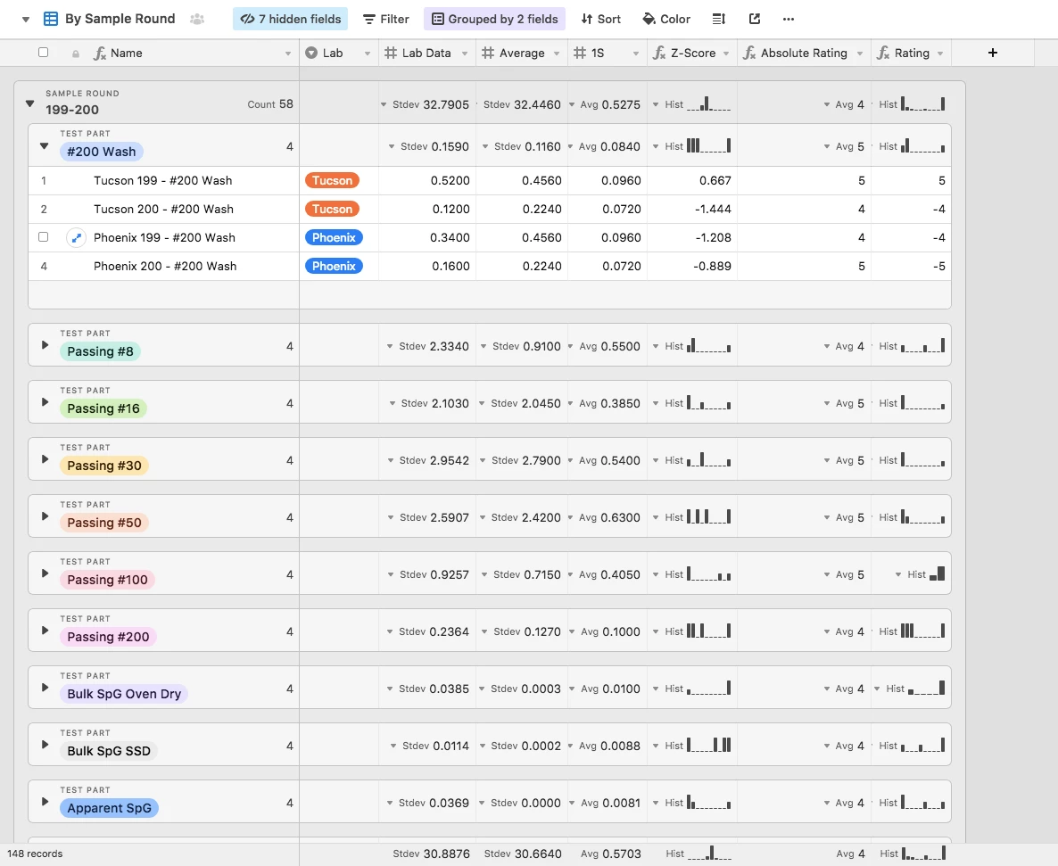Open the Absolute Rating column dropdown arrow
The image size is (1058, 866).
click(860, 54)
